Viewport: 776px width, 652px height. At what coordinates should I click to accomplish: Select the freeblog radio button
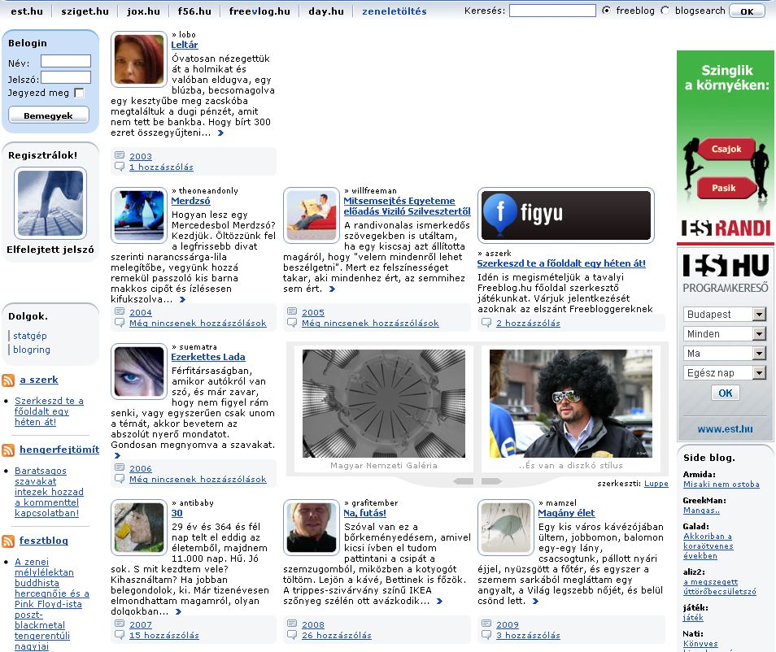pyautogui.click(x=607, y=11)
